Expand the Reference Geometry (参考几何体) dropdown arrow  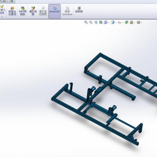click(2, 17)
